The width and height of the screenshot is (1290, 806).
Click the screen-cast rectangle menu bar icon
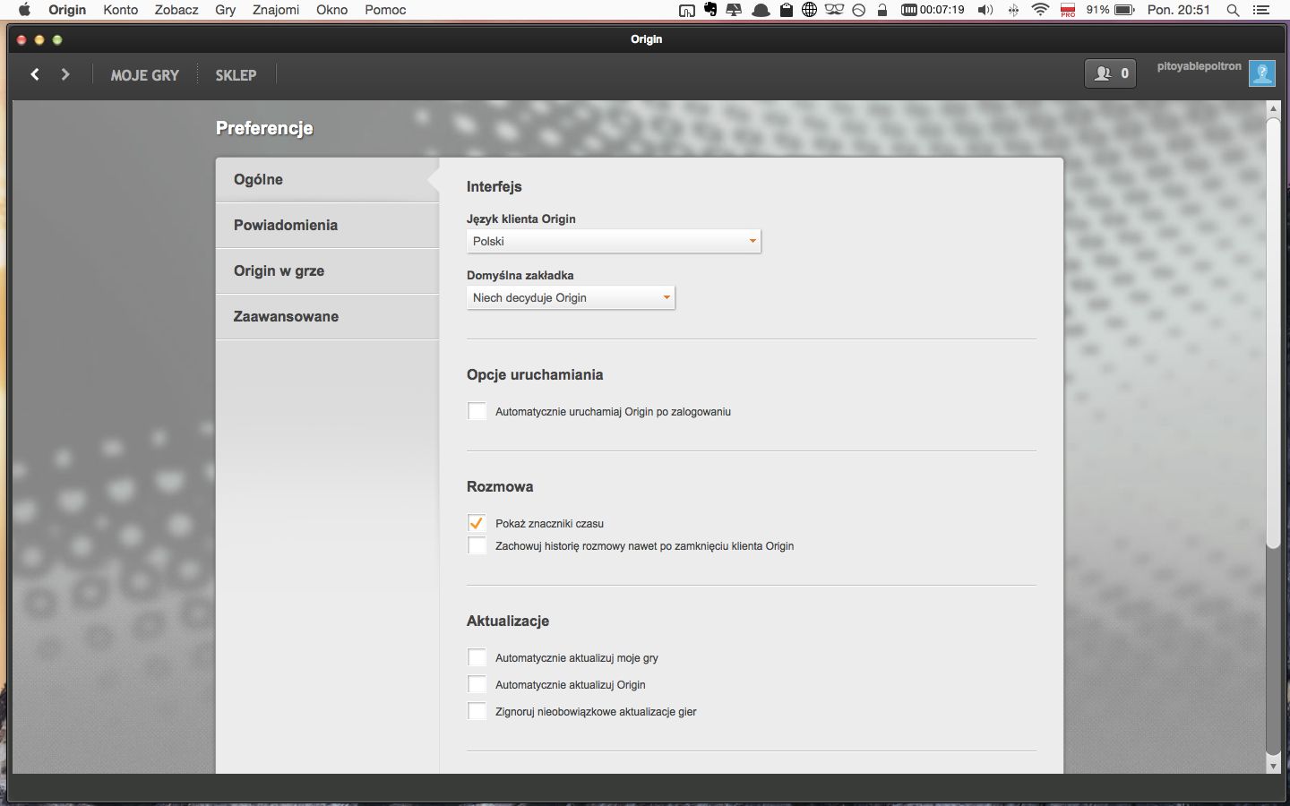(x=686, y=11)
